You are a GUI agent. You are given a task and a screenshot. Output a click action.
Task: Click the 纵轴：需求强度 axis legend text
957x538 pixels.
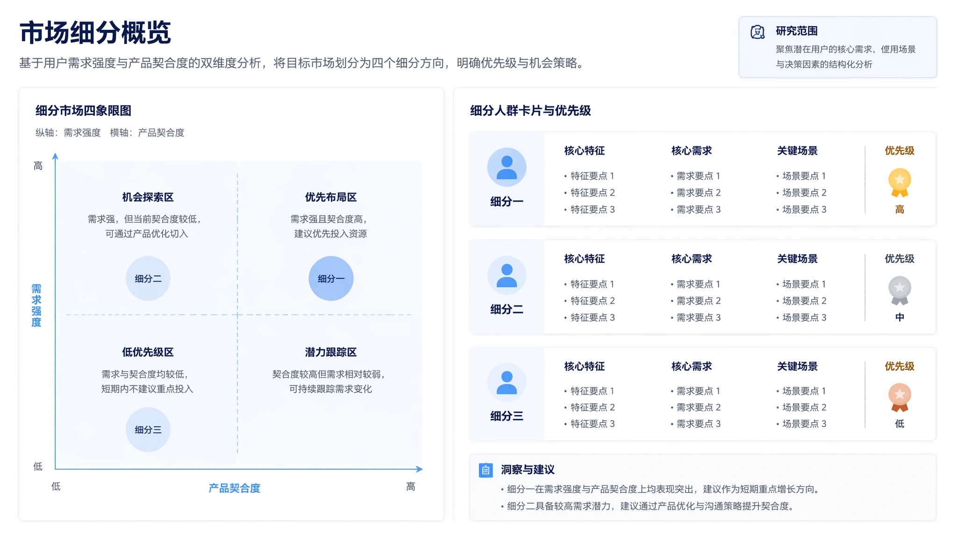68,133
